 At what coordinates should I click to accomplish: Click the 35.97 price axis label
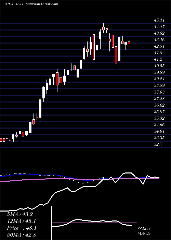[159, 111]
